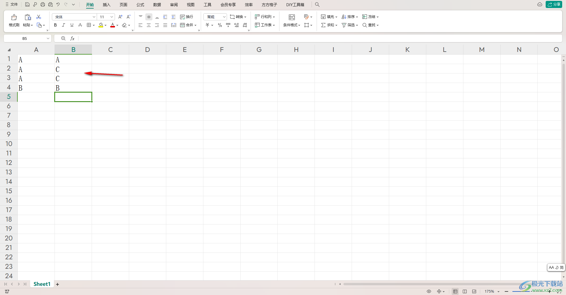Switch to the 数据 tab
This screenshot has width=566, height=295.
(157, 5)
